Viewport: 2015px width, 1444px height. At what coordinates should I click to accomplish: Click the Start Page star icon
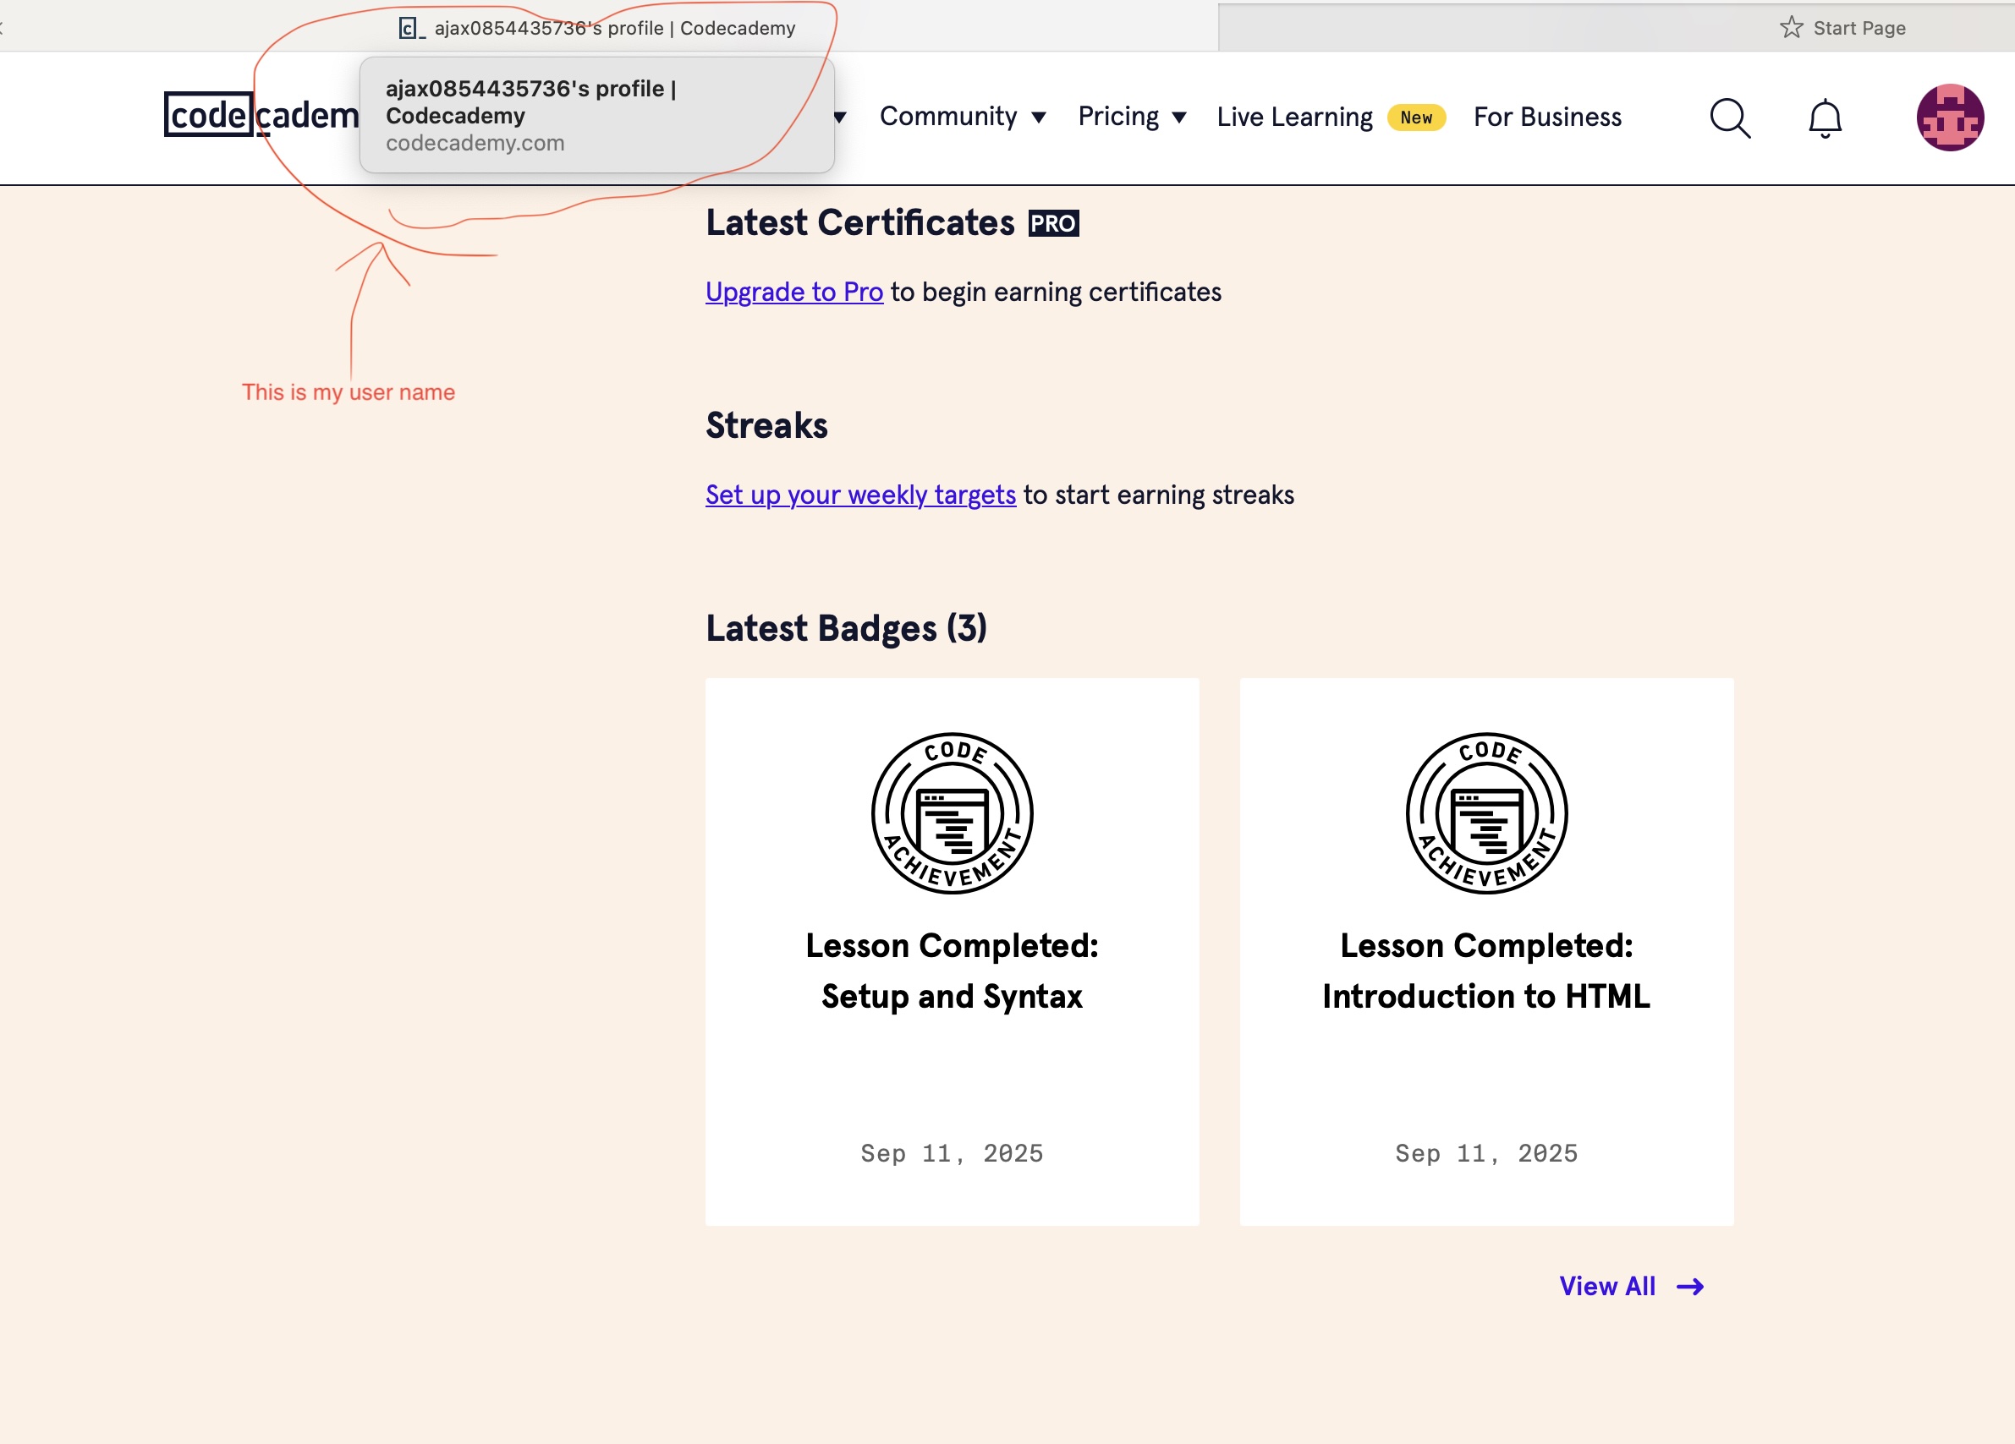click(1790, 28)
